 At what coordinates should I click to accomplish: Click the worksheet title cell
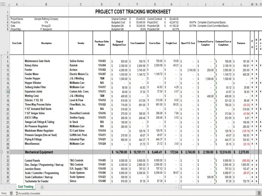(x=133, y=12)
